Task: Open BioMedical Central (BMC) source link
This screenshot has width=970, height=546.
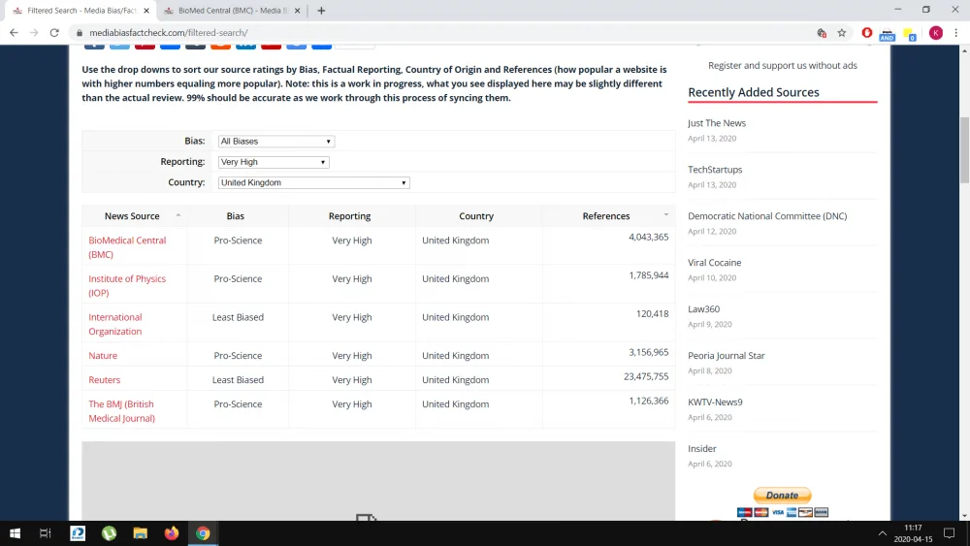Action: pos(127,247)
